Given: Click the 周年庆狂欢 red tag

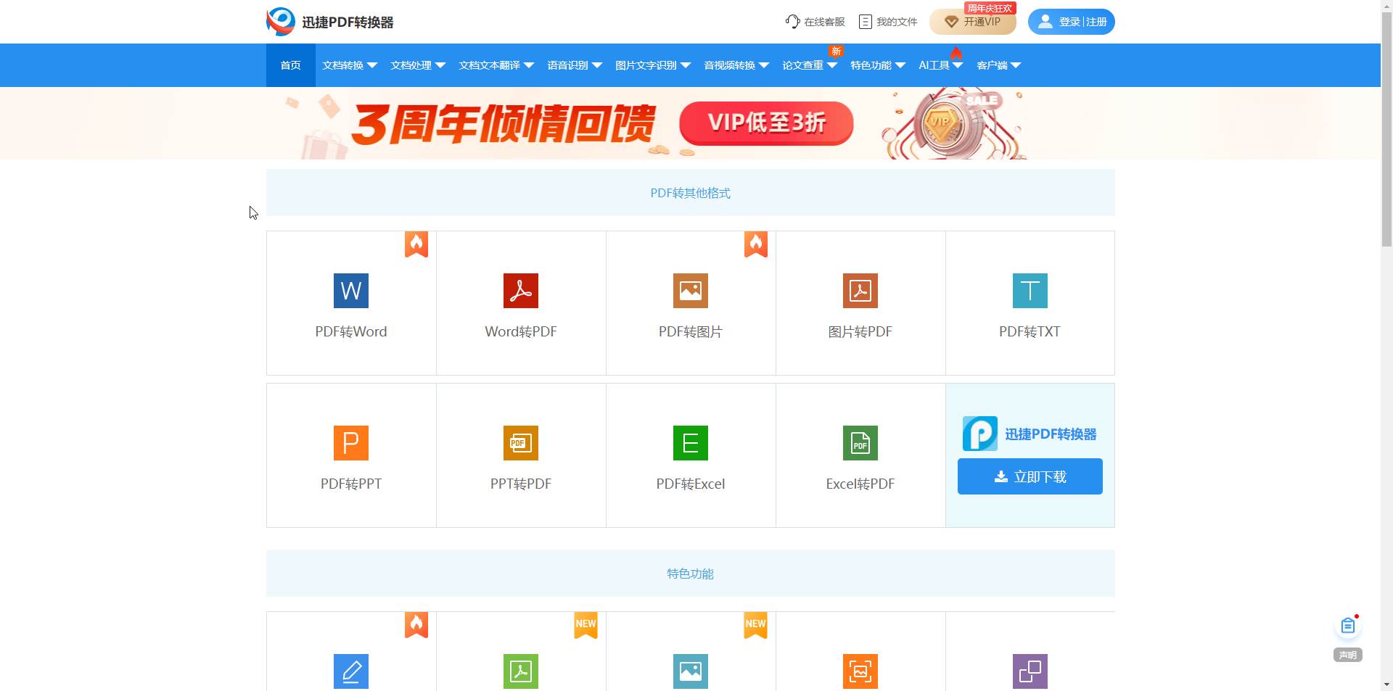Looking at the screenshot, I should (x=990, y=8).
